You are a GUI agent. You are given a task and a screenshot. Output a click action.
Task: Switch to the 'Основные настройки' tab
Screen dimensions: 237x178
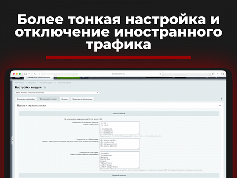click(x=26, y=99)
